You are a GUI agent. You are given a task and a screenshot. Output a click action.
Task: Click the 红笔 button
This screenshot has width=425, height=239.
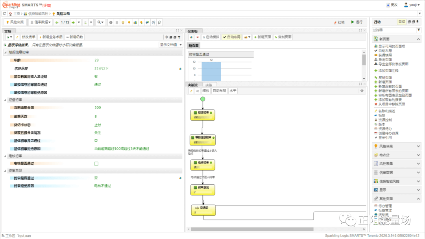pos(339,22)
